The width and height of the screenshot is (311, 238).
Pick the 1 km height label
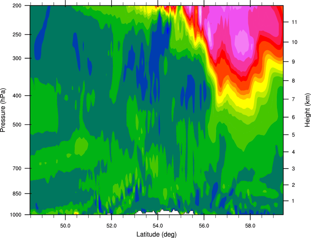coord(293,201)
